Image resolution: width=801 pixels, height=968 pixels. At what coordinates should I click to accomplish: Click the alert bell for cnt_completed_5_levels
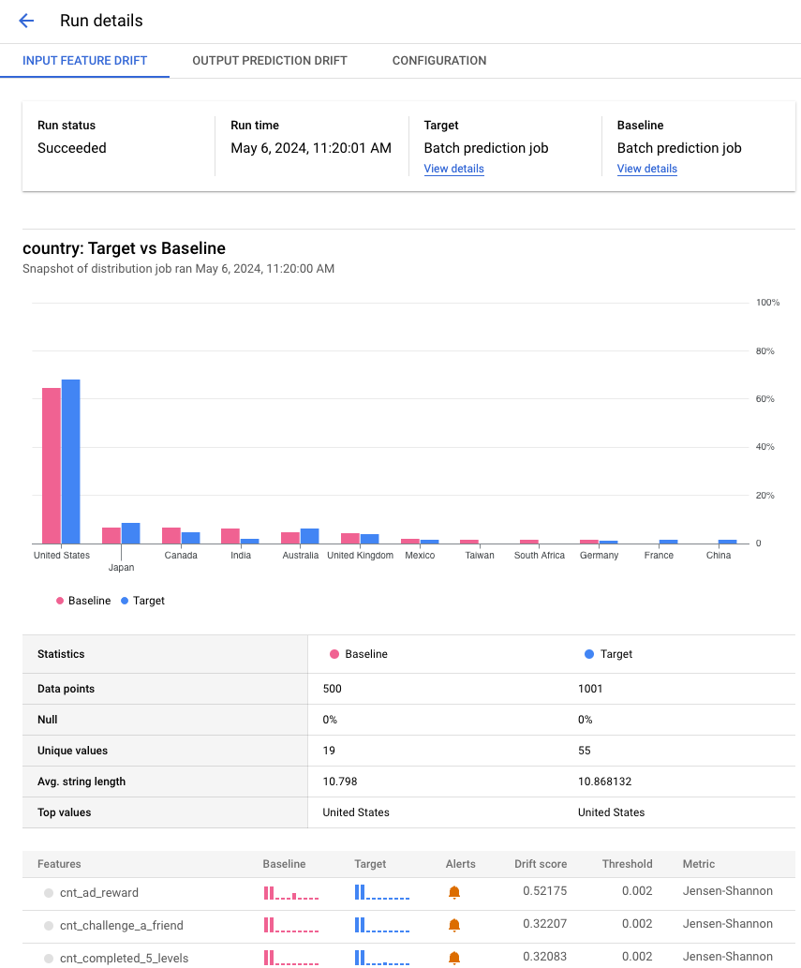(454, 957)
